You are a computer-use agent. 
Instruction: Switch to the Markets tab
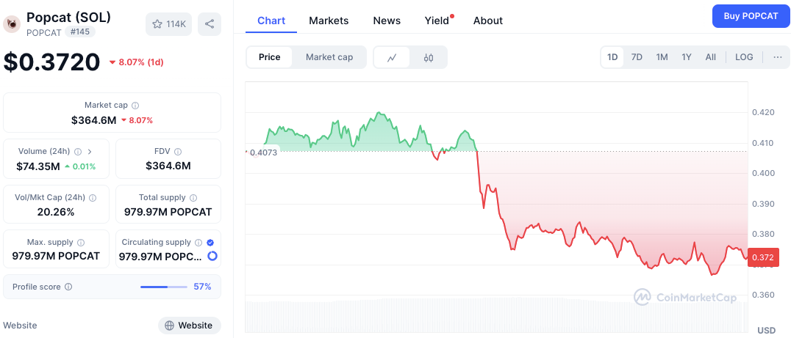[x=329, y=21]
